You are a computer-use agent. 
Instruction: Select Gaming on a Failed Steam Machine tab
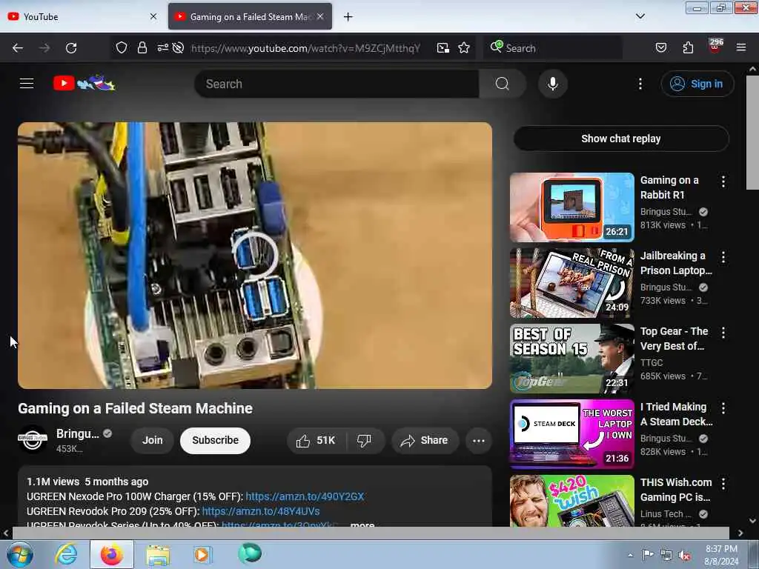250,16
